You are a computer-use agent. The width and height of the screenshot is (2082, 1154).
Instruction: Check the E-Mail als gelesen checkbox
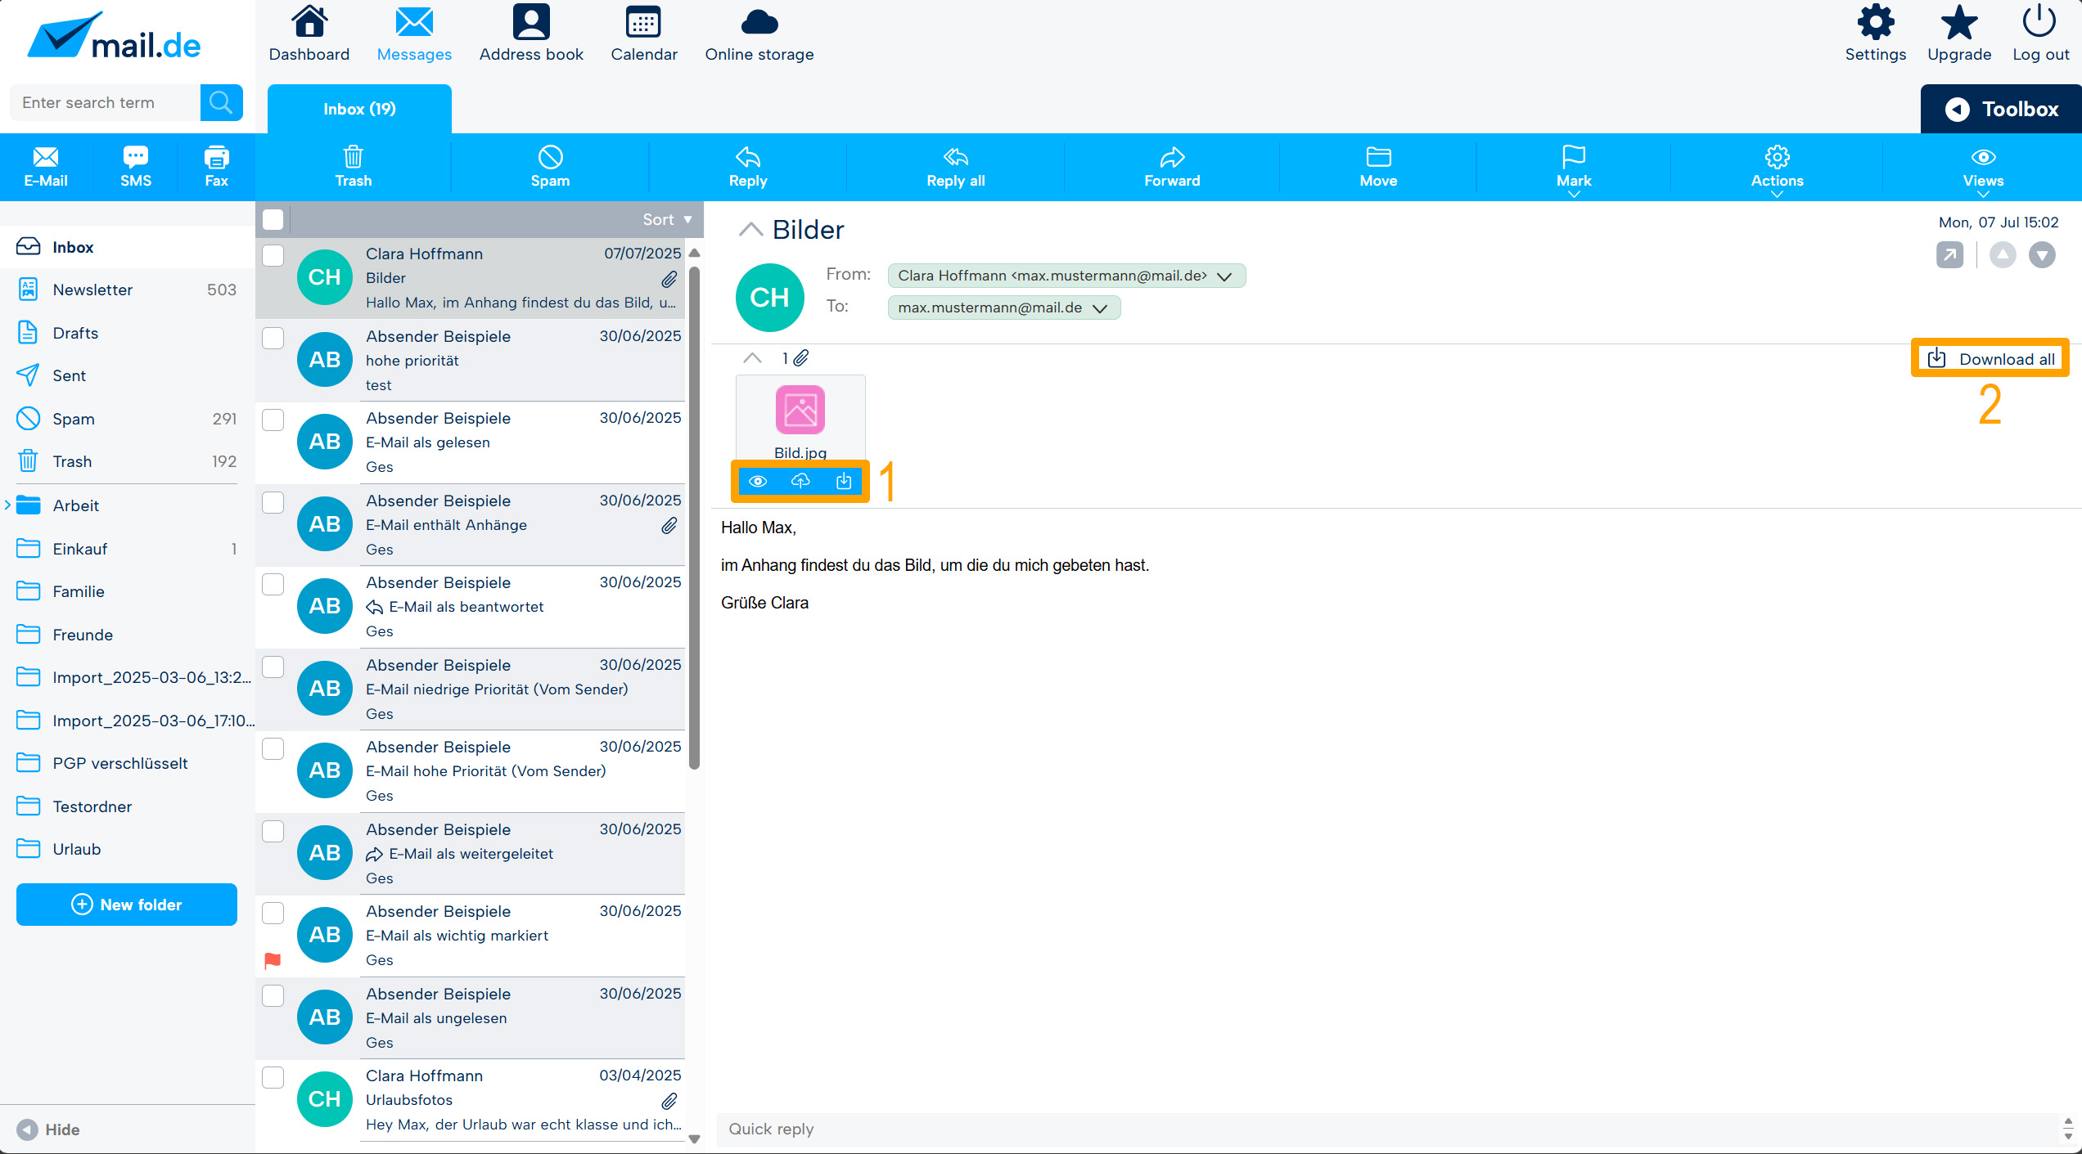(x=273, y=420)
